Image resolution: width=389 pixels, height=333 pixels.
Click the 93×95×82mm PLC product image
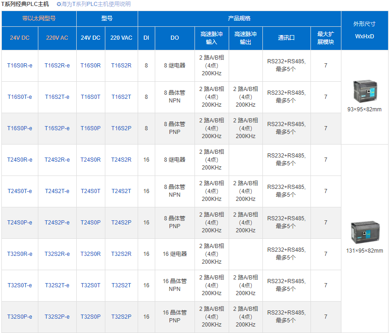pos(364,92)
